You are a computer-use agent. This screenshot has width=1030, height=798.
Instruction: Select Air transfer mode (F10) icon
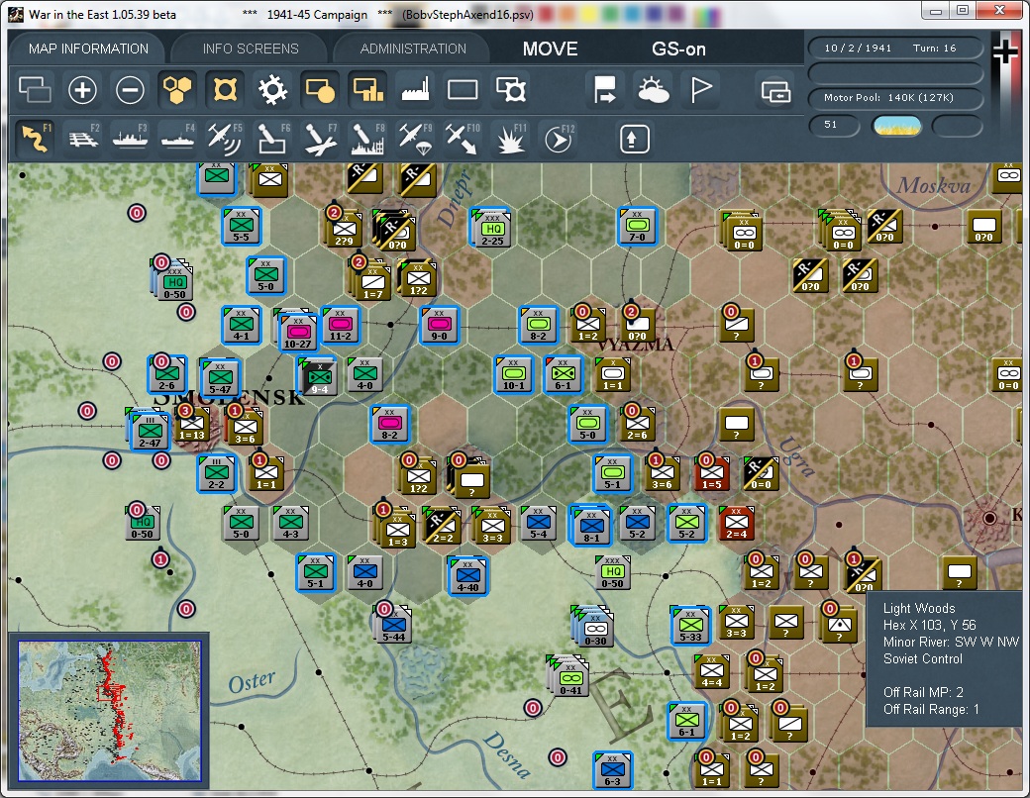point(463,138)
